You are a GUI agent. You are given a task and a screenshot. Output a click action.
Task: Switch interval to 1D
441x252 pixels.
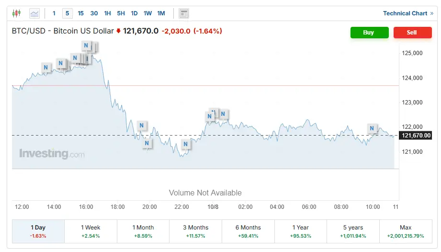pos(134,13)
